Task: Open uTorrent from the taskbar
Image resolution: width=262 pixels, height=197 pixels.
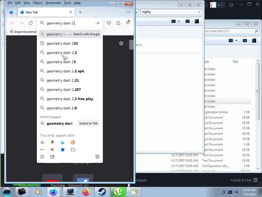Action: click(118, 192)
